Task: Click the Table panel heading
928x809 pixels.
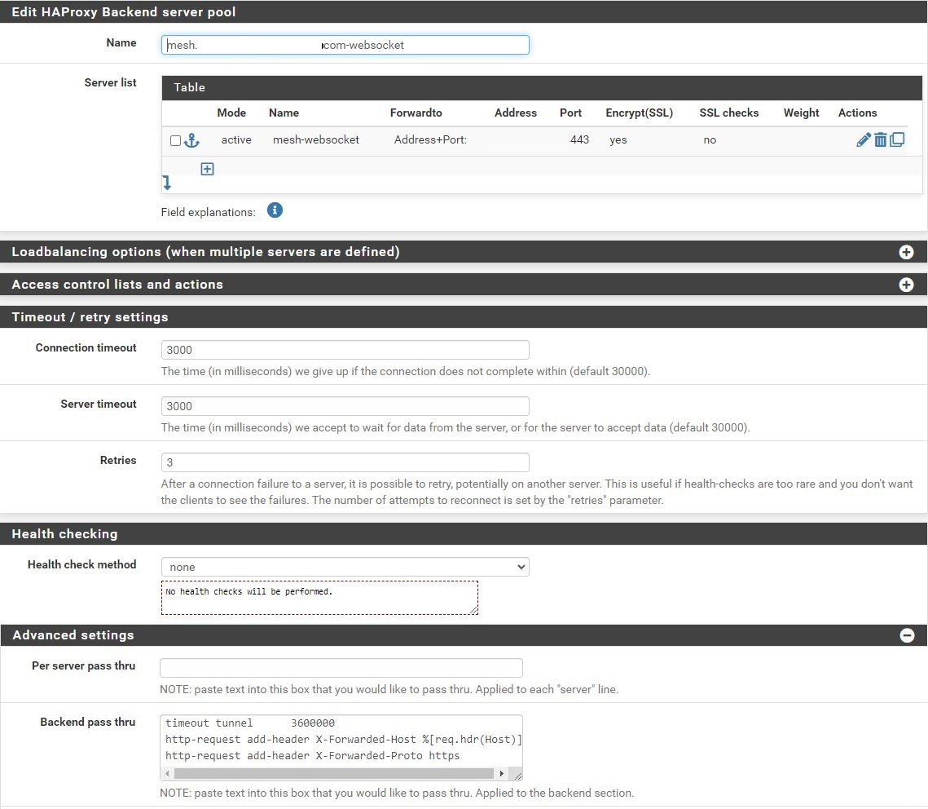Action: click(x=189, y=87)
